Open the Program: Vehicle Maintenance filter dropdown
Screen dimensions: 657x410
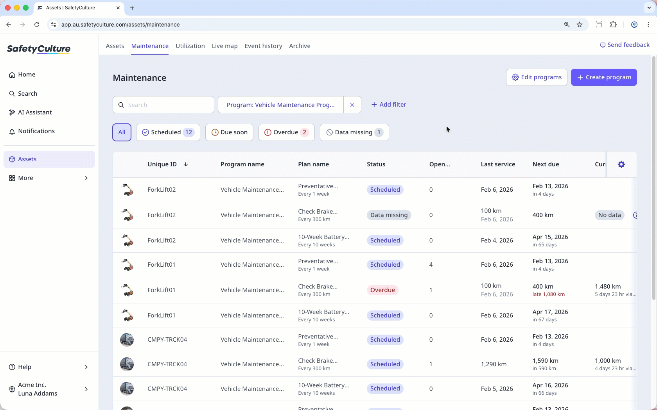pos(281,105)
